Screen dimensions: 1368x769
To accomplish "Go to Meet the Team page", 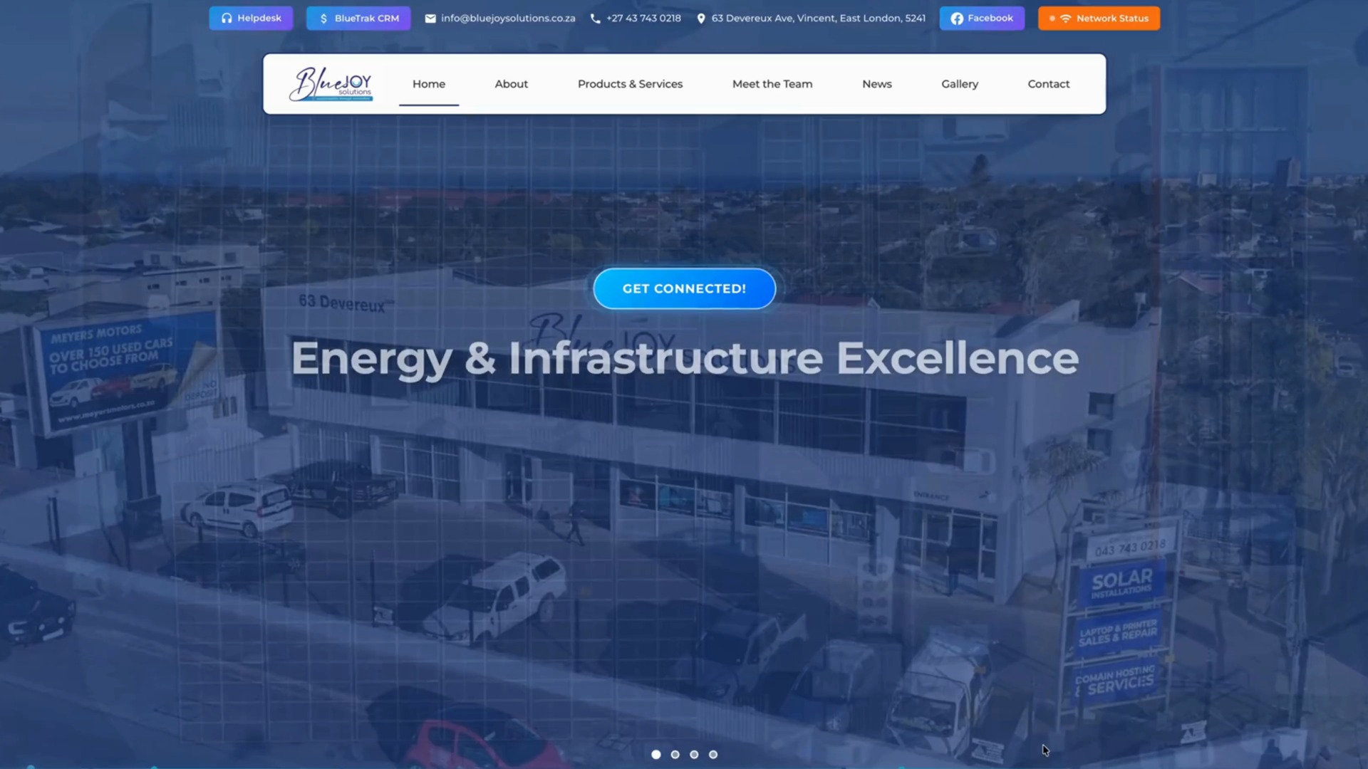I will (772, 84).
